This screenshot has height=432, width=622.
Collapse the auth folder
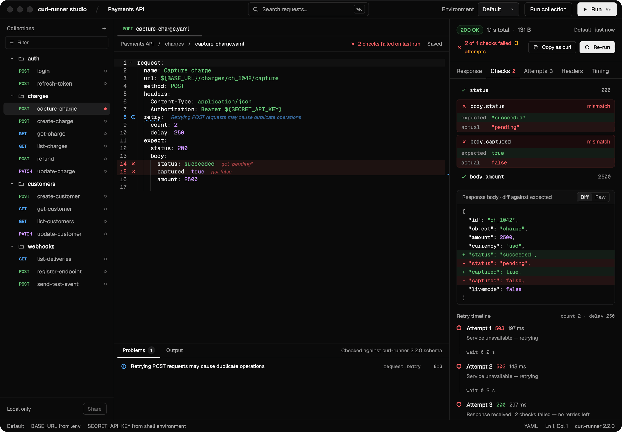coord(12,59)
